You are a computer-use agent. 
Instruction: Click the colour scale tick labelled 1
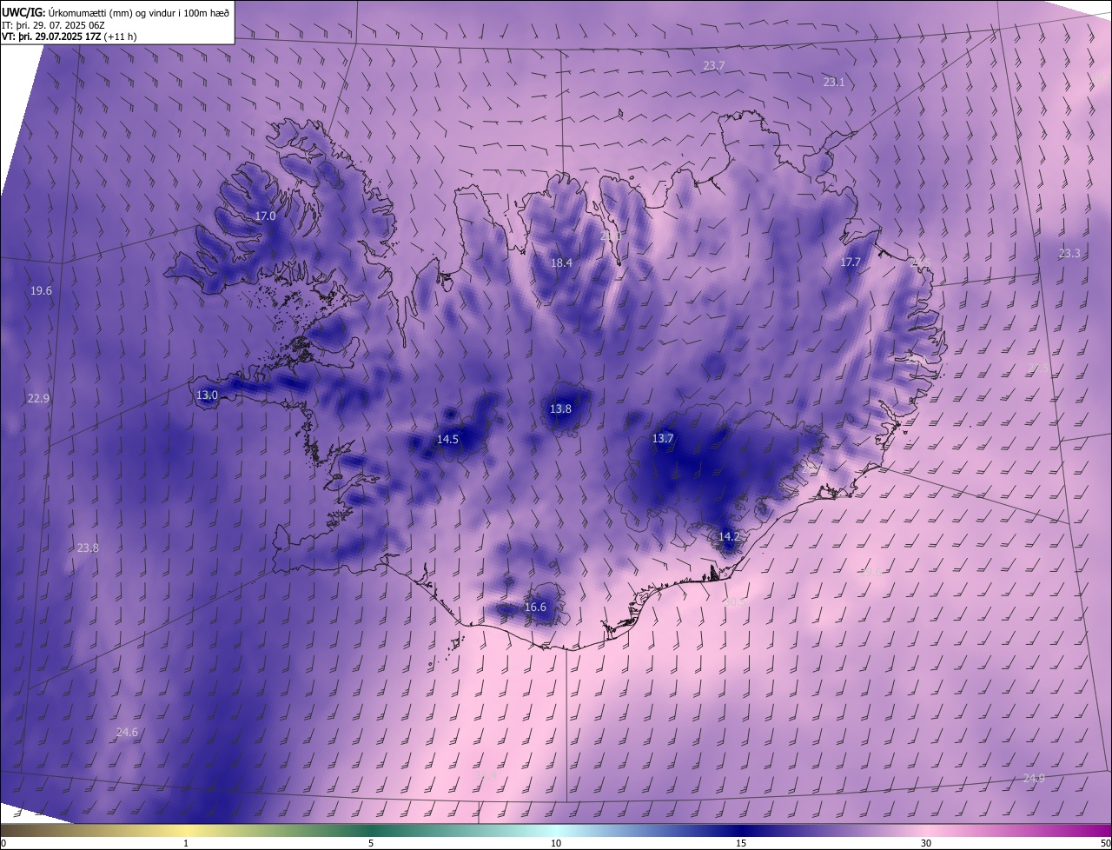[186, 843]
